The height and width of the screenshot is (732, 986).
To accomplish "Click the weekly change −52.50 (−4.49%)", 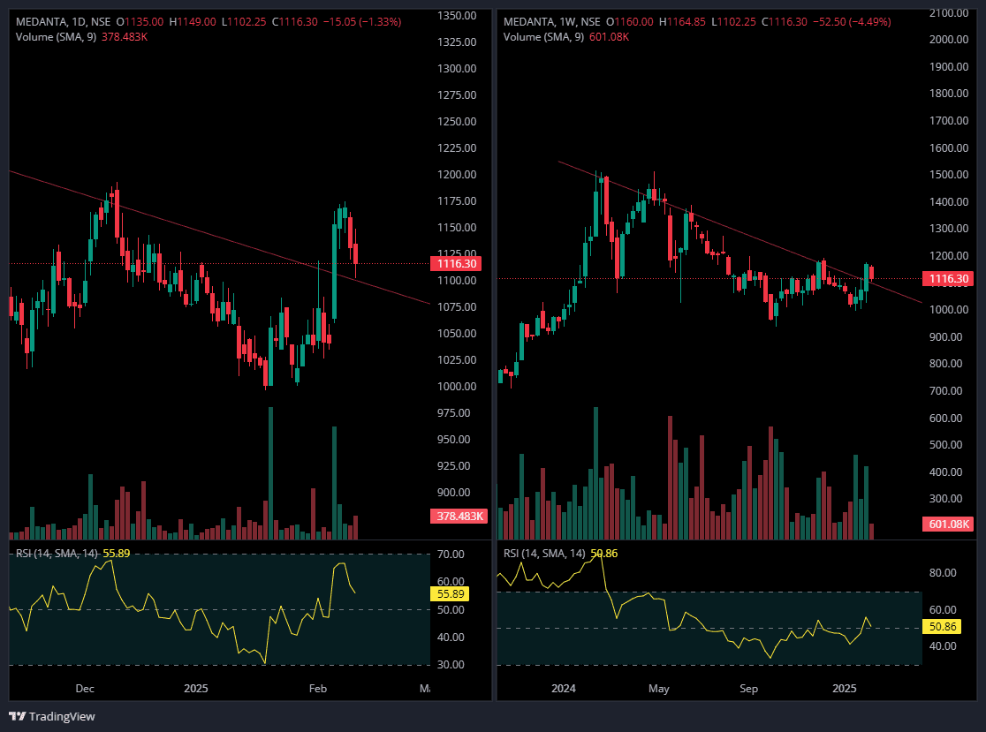I will [x=852, y=22].
